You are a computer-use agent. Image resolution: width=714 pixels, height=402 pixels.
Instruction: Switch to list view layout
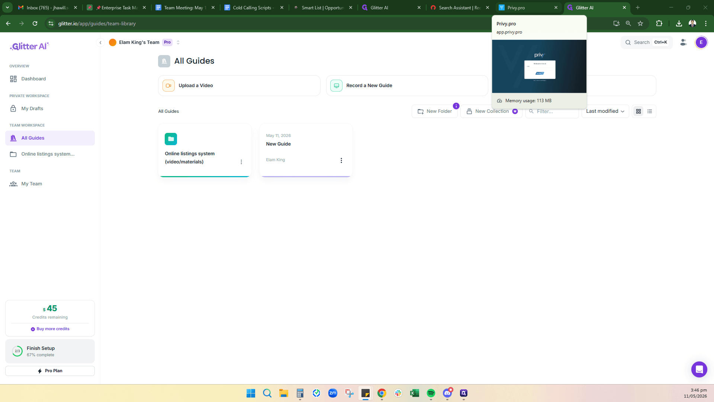pos(650,111)
